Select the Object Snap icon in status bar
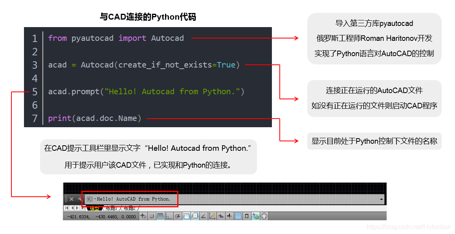 [185, 216]
